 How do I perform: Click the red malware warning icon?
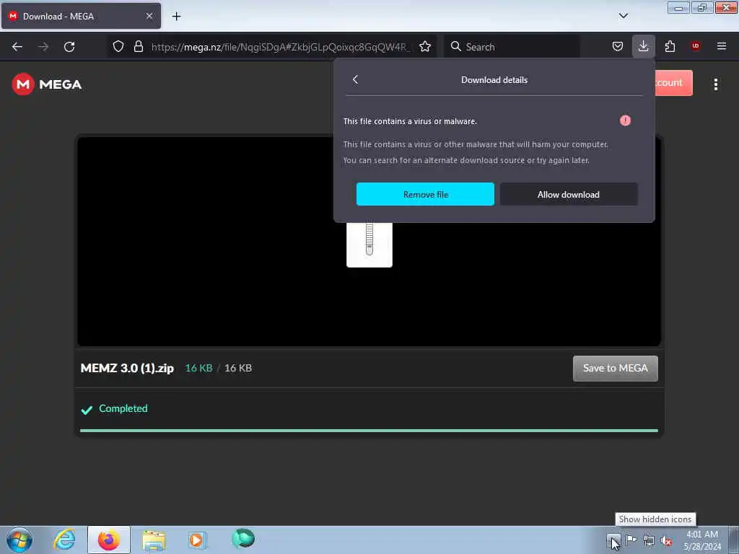click(625, 120)
